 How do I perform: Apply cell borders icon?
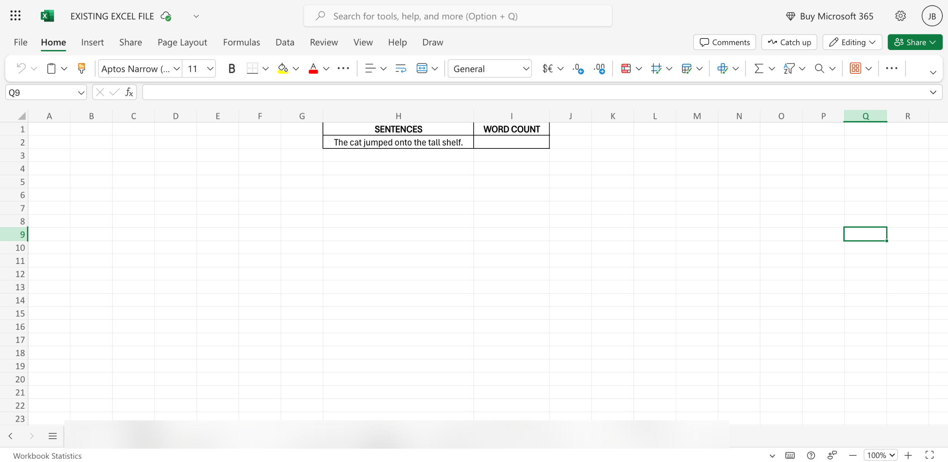pyautogui.click(x=252, y=68)
